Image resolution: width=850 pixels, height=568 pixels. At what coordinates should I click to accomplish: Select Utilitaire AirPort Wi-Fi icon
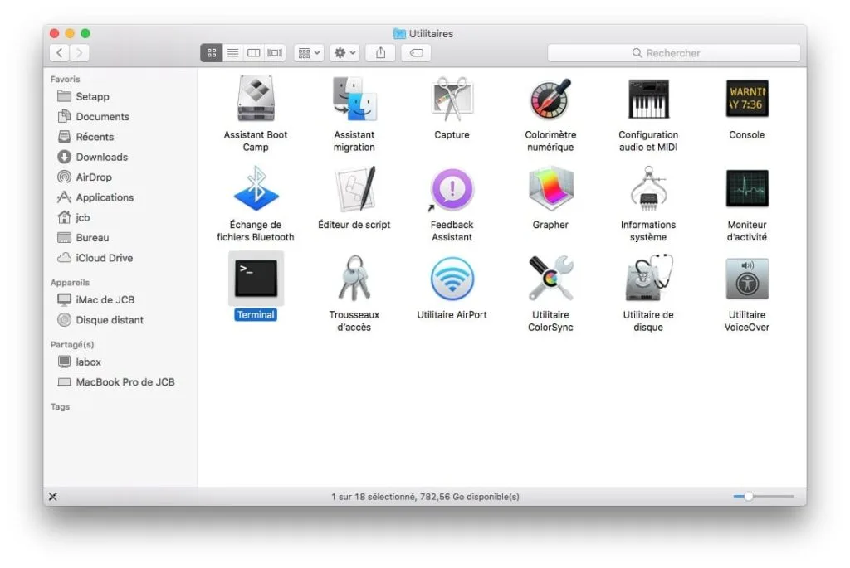452,279
